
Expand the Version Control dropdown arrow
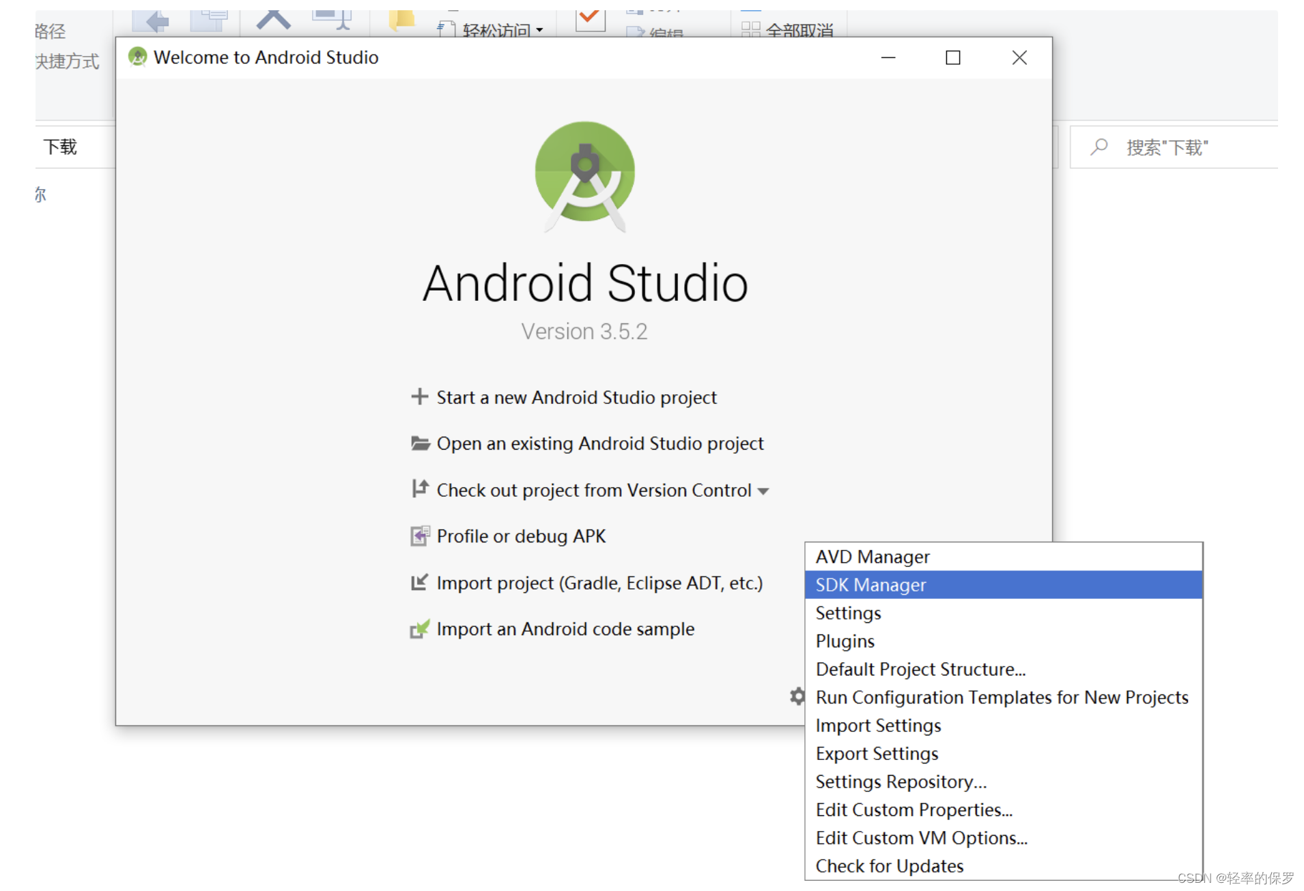pos(763,491)
